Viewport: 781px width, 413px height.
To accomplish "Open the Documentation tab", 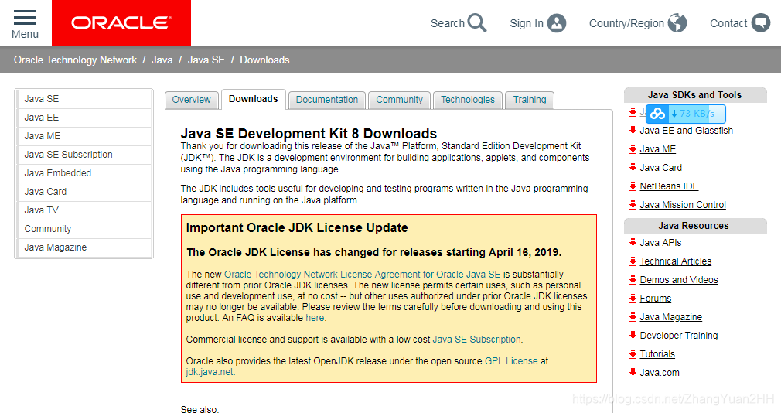I will 327,100.
